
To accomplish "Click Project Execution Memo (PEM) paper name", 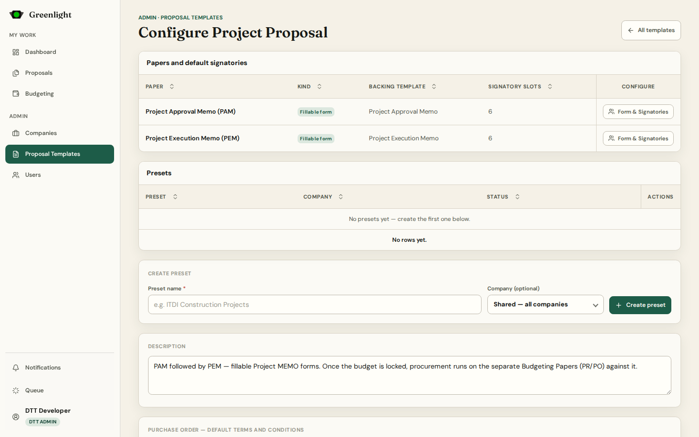I will [193, 138].
